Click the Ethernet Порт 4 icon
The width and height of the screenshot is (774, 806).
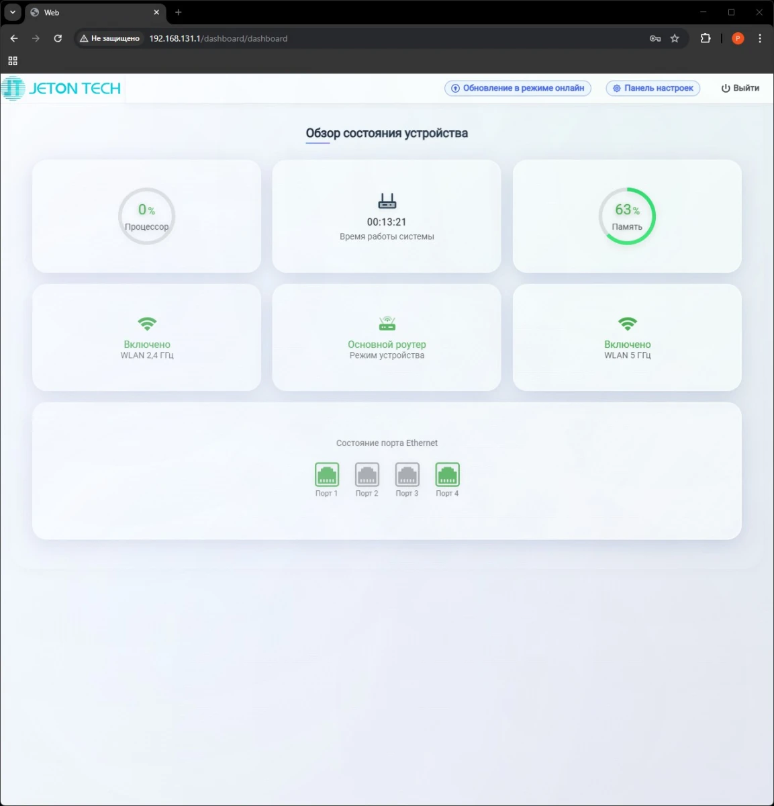[x=448, y=475]
